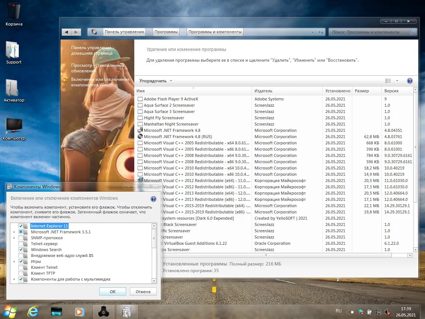Click the control panel icon in address bar
425x319 pixels.
point(94,32)
